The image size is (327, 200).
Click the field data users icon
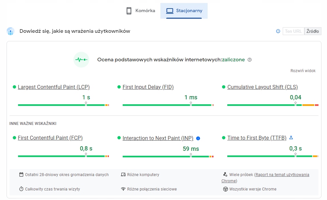point(11,31)
